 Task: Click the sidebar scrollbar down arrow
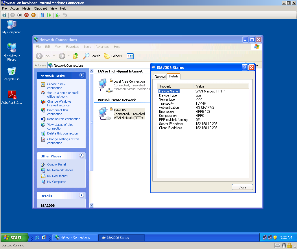tap(91, 205)
